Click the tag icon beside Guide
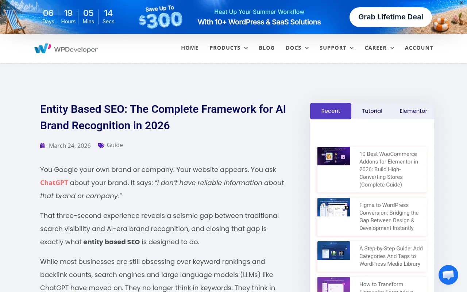Viewport: 467px width, 292px height. pyautogui.click(x=101, y=145)
